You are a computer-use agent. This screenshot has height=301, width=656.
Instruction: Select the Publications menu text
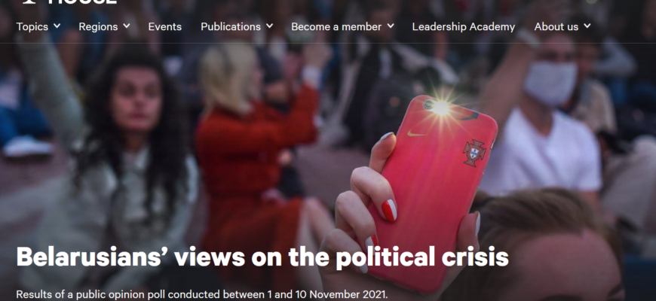tap(231, 27)
